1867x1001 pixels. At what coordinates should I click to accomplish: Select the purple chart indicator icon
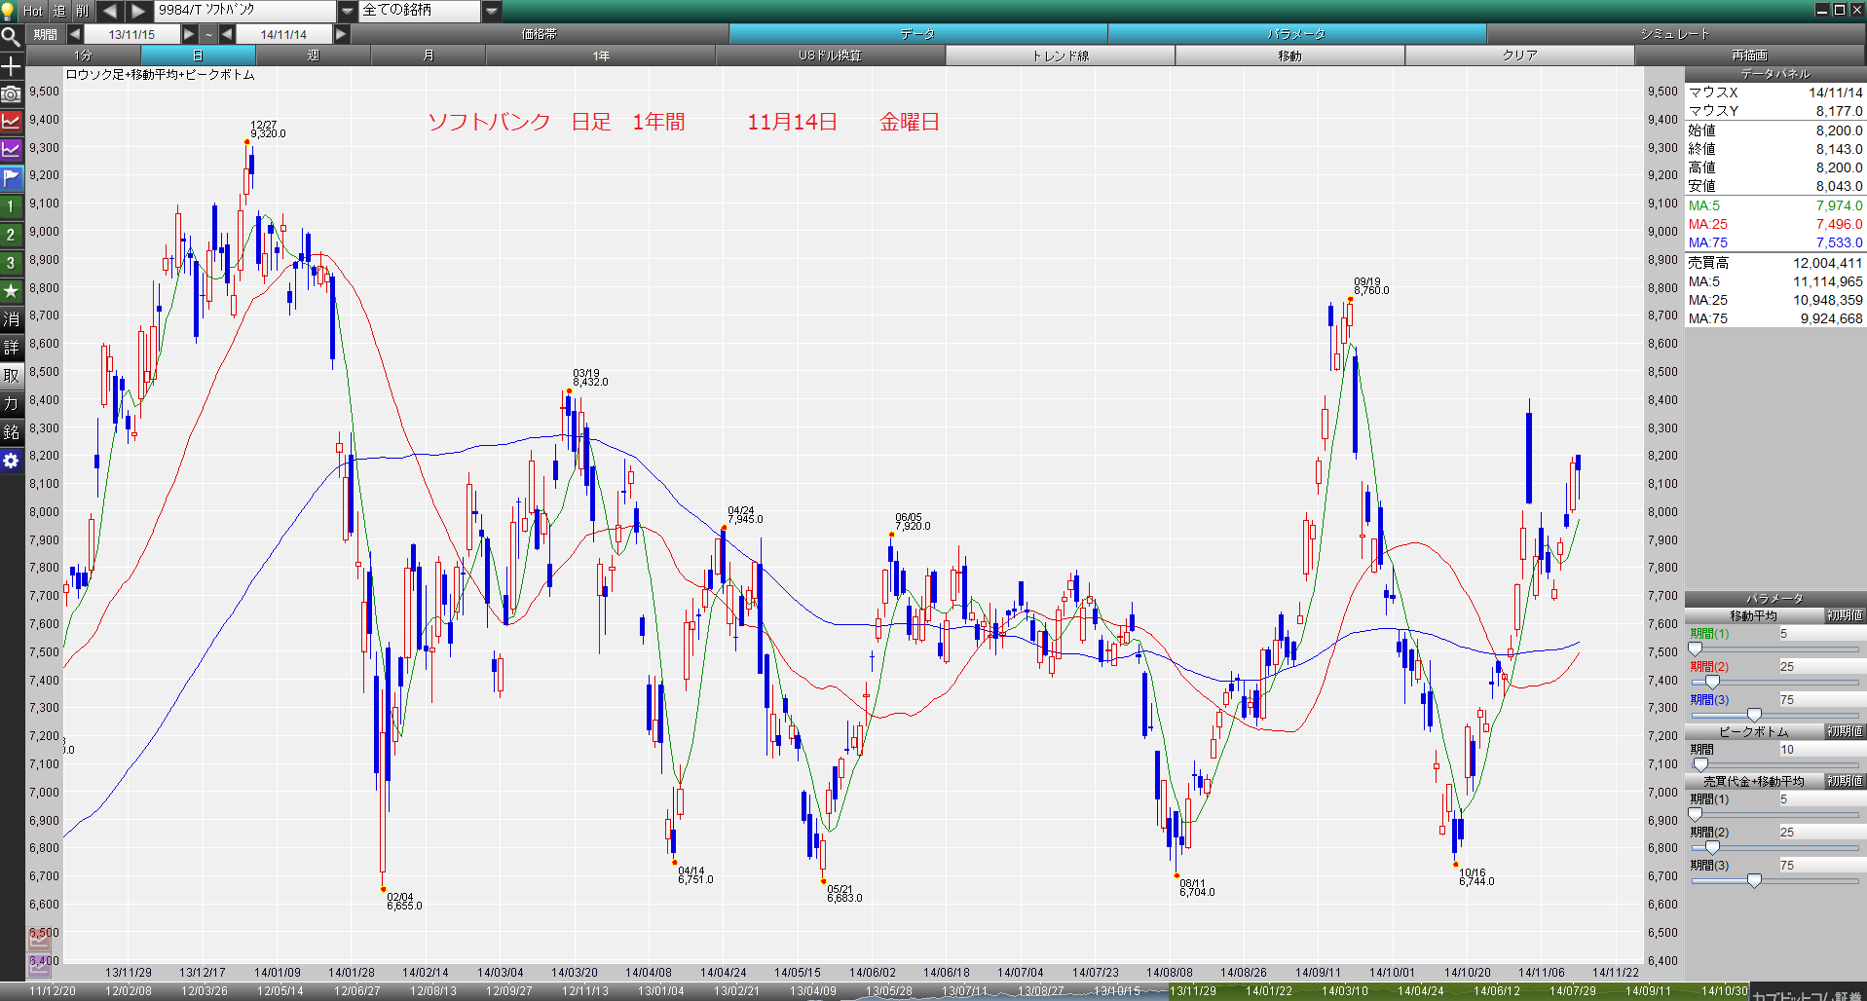point(11,151)
